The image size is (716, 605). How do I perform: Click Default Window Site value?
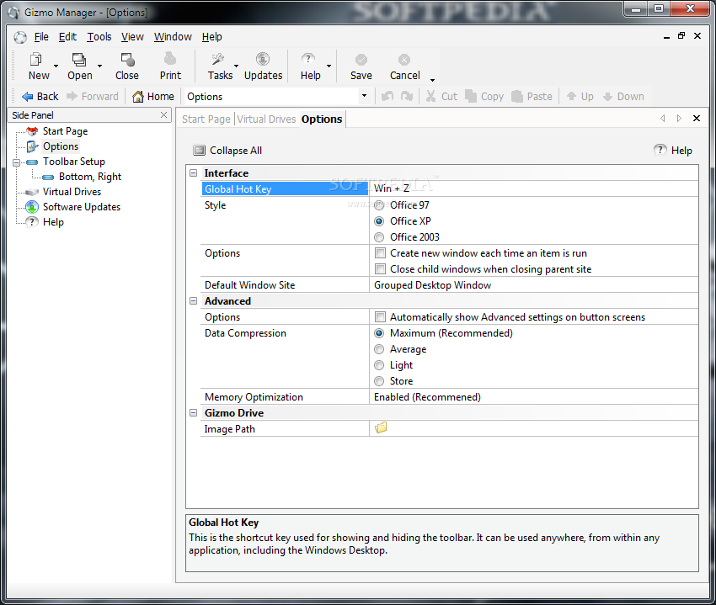[x=533, y=285]
